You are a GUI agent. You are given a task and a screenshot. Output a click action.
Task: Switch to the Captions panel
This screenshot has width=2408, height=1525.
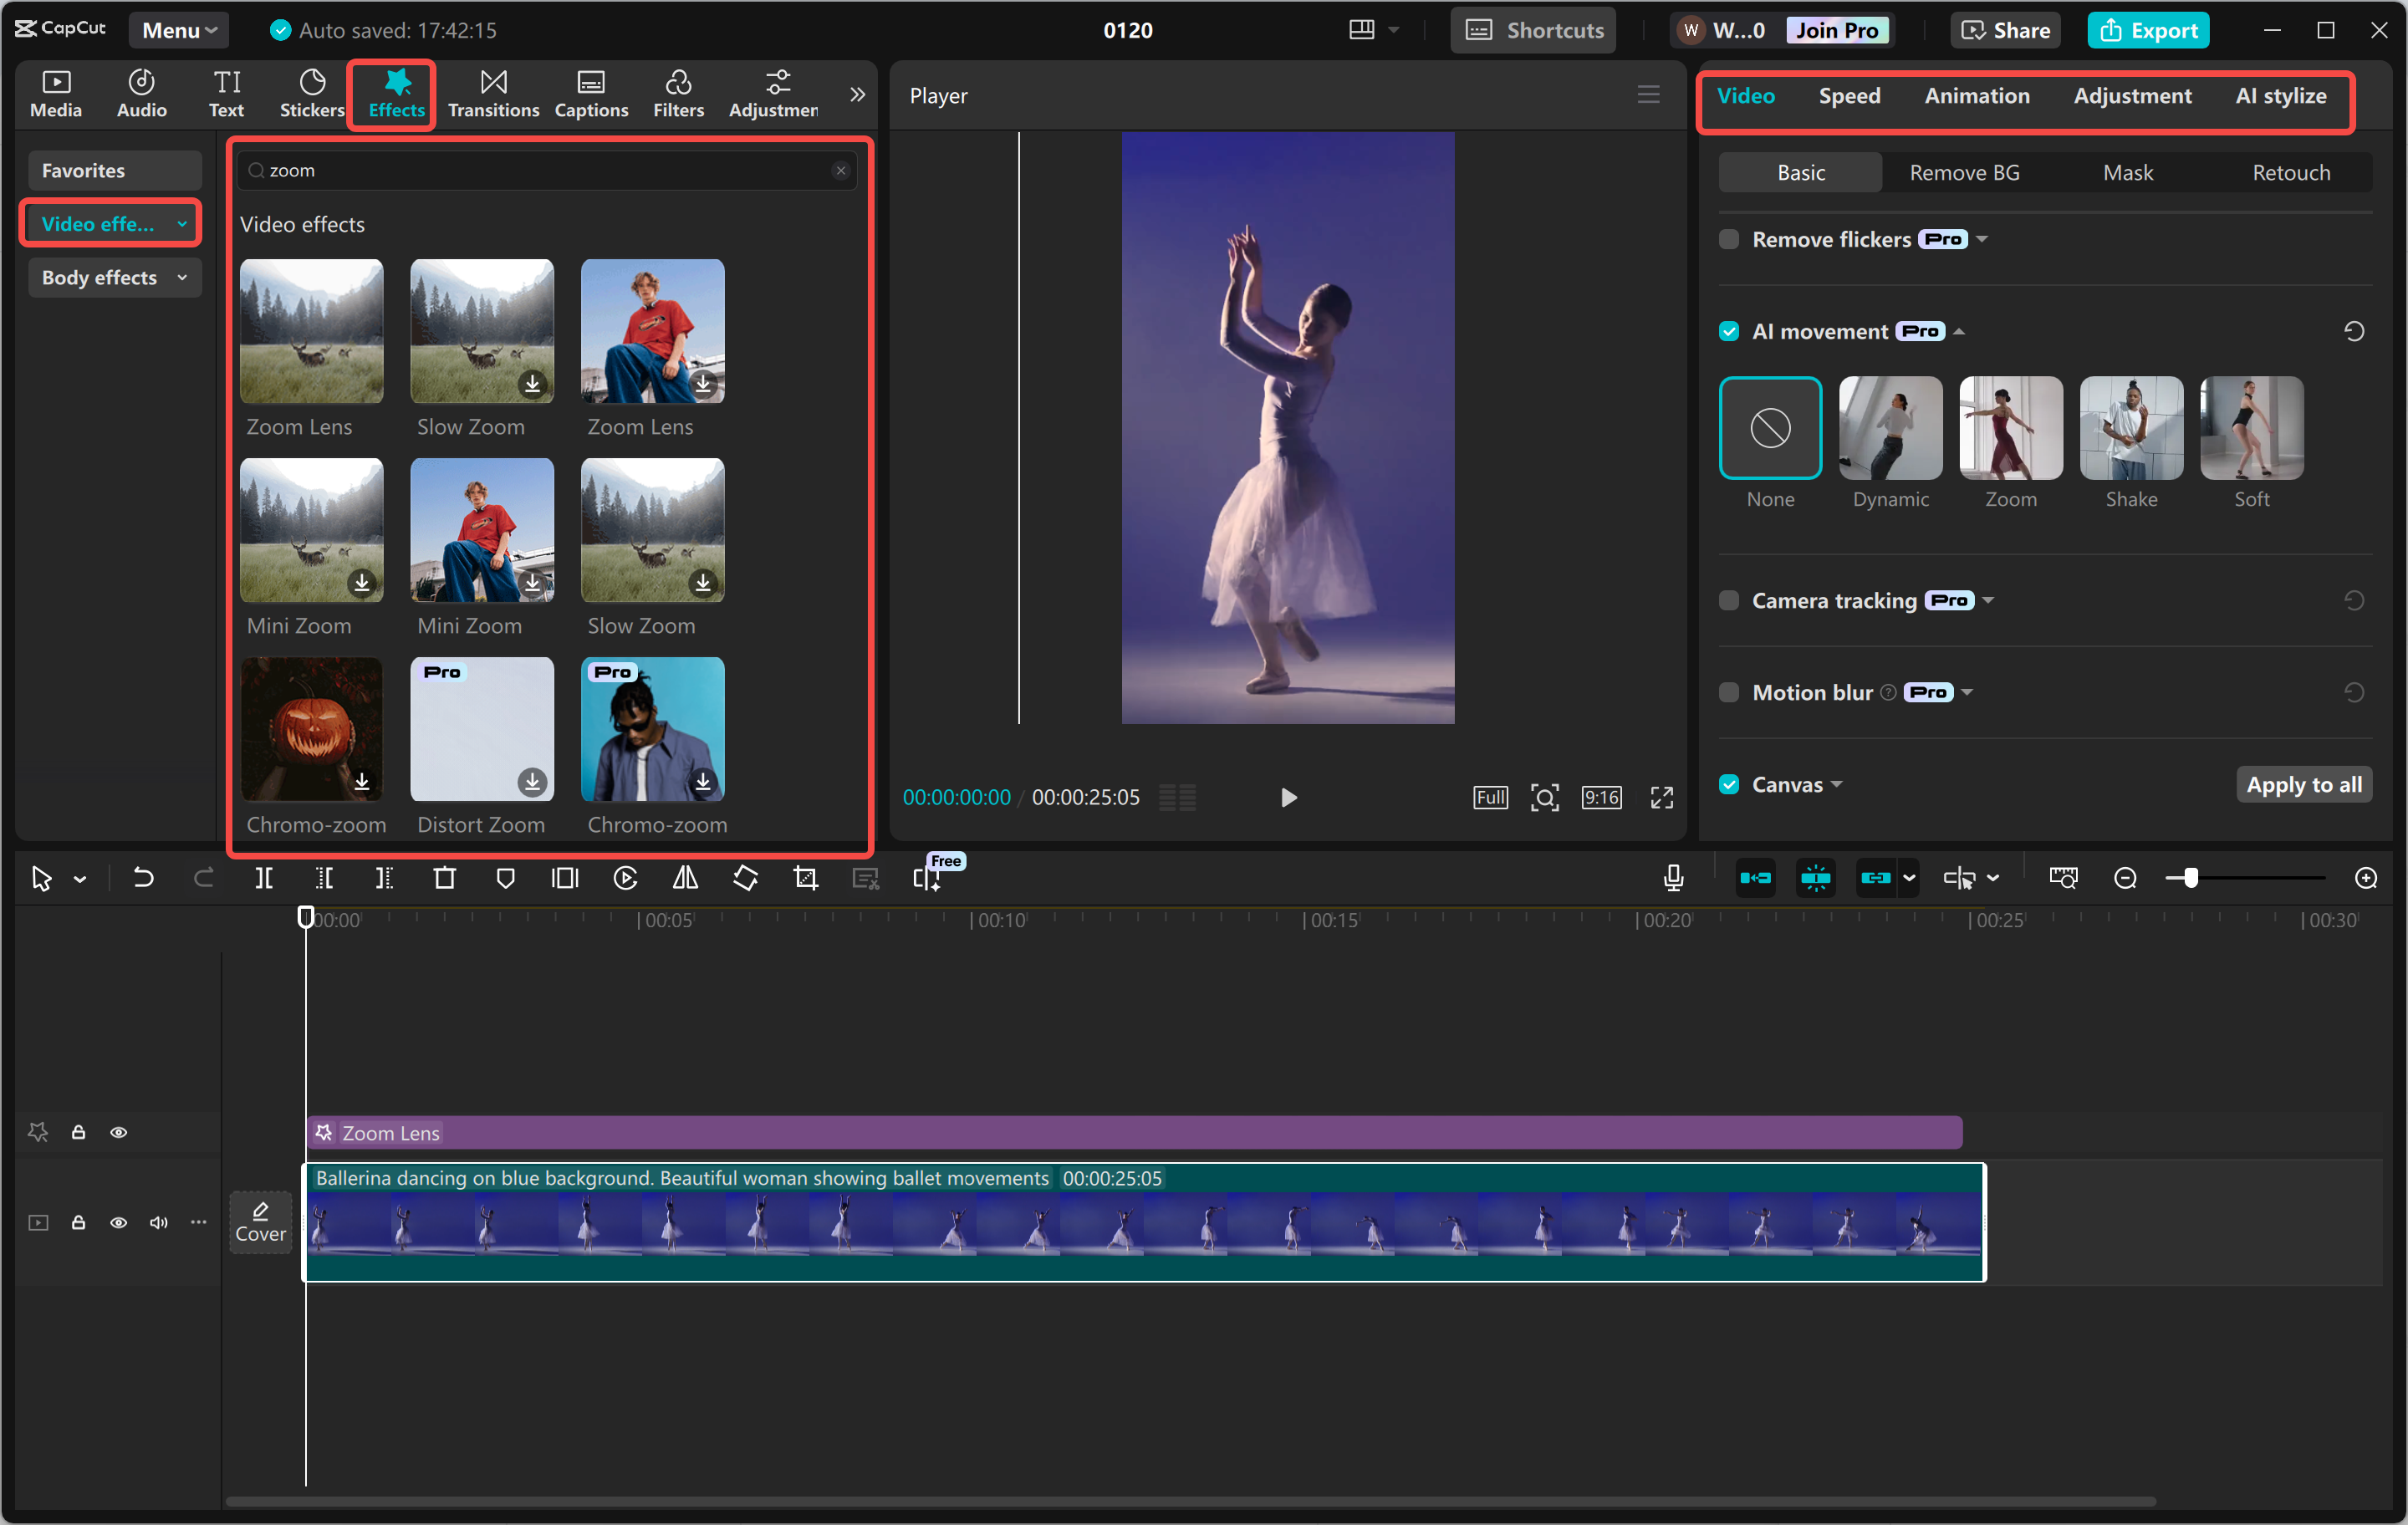click(x=591, y=94)
